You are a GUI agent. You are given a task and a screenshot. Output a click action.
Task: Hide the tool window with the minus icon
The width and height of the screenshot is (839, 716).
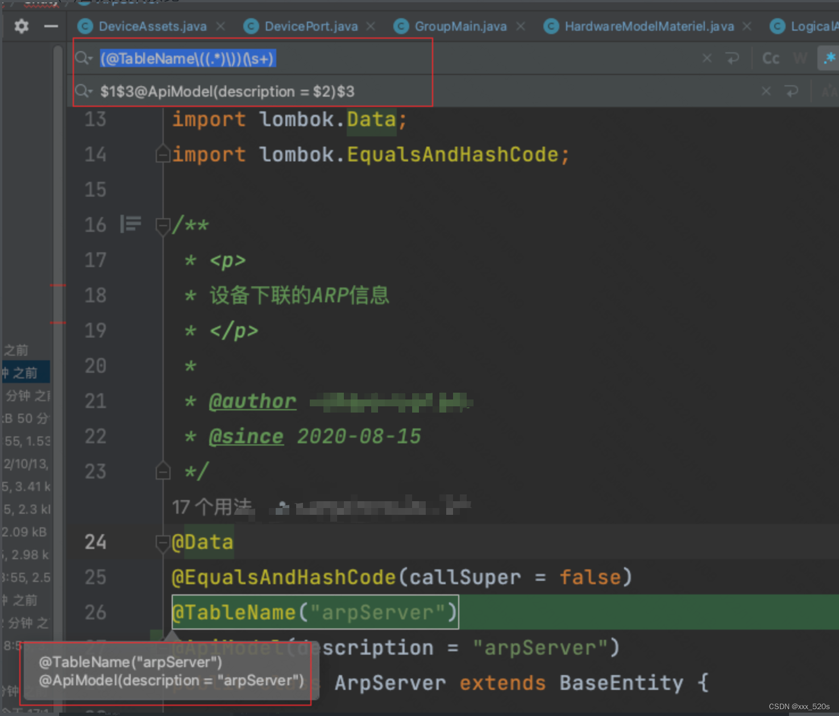tap(51, 26)
